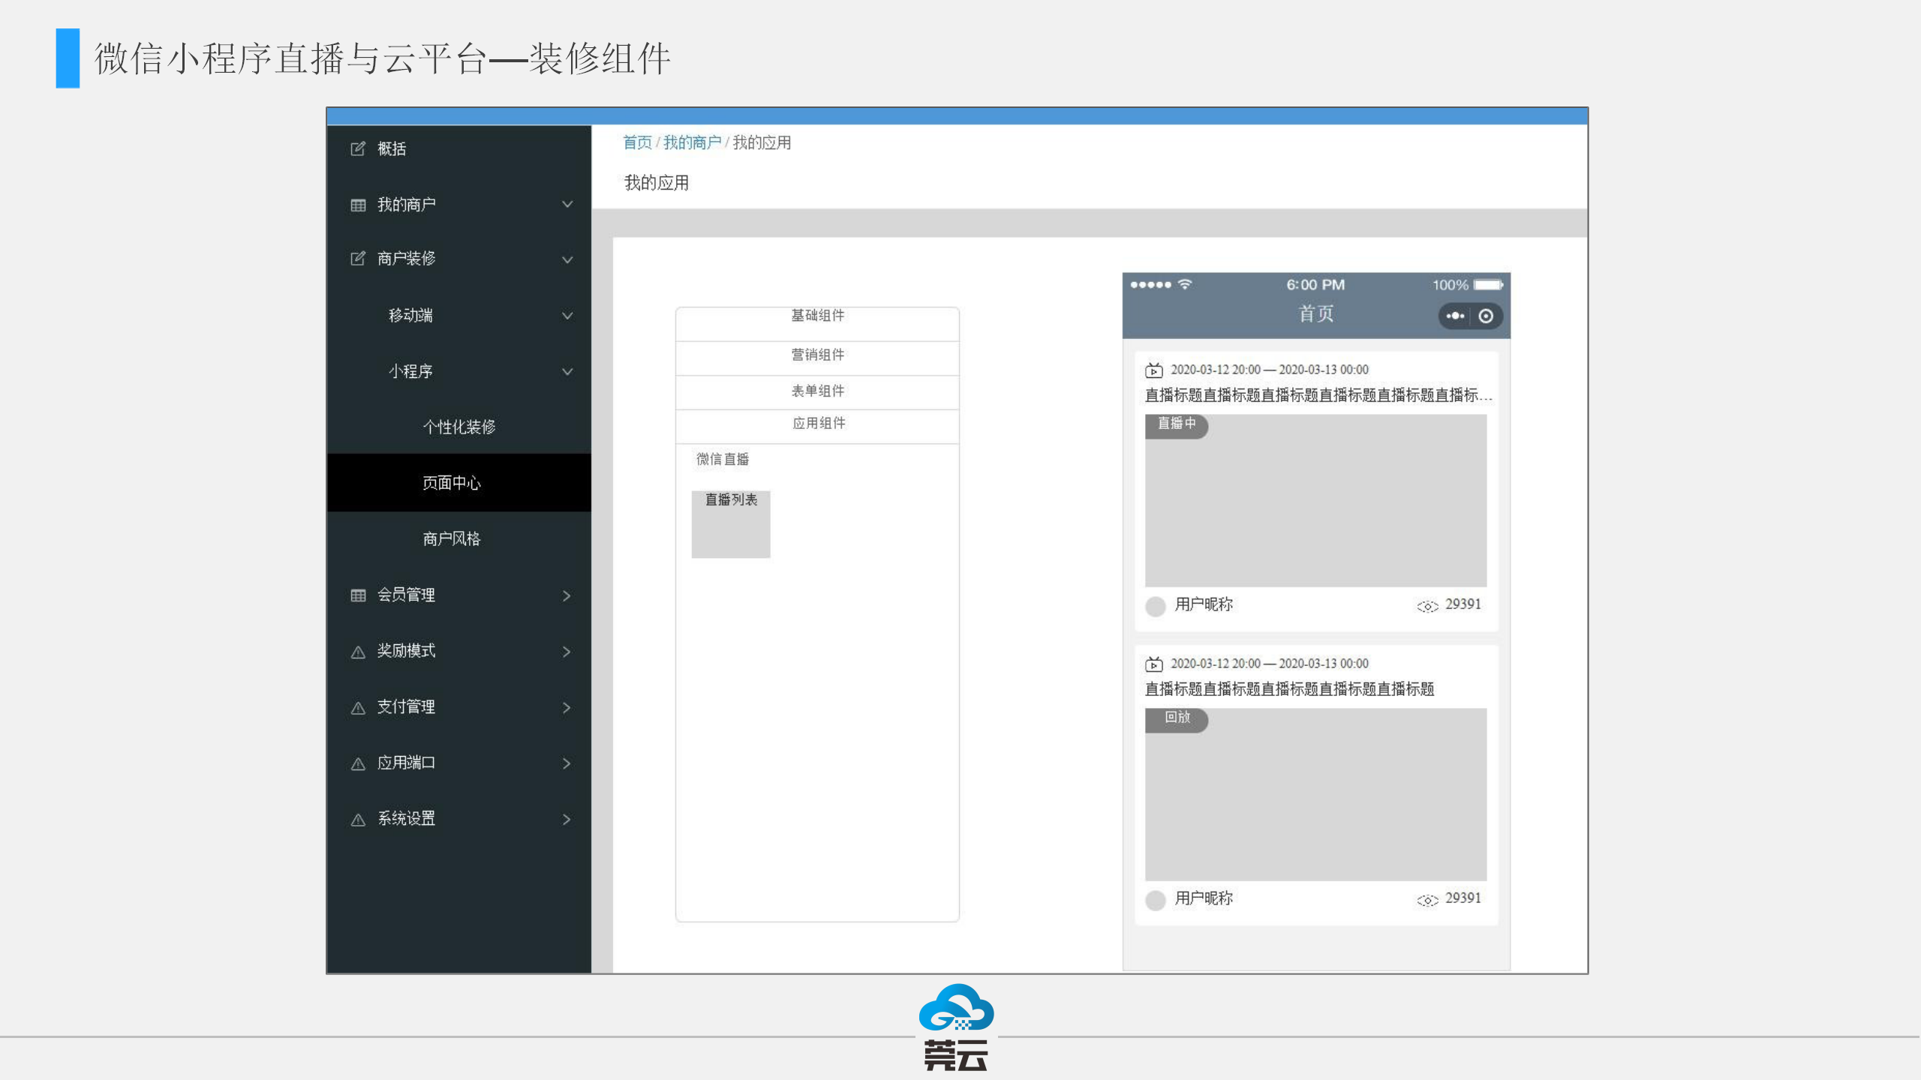This screenshot has height=1080, width=1921.
Task: Switch to 应用组件 section
Action: (x=817, y=426)
